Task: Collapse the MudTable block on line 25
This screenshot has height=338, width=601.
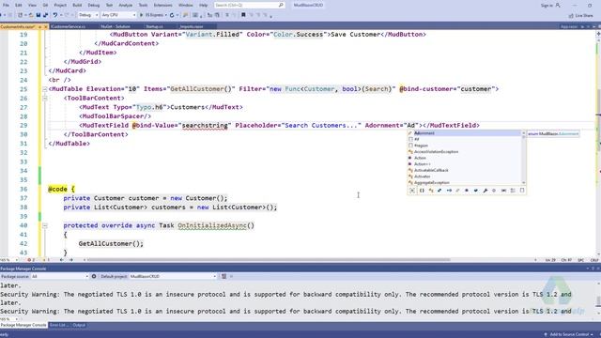Action: pos(45,89)
